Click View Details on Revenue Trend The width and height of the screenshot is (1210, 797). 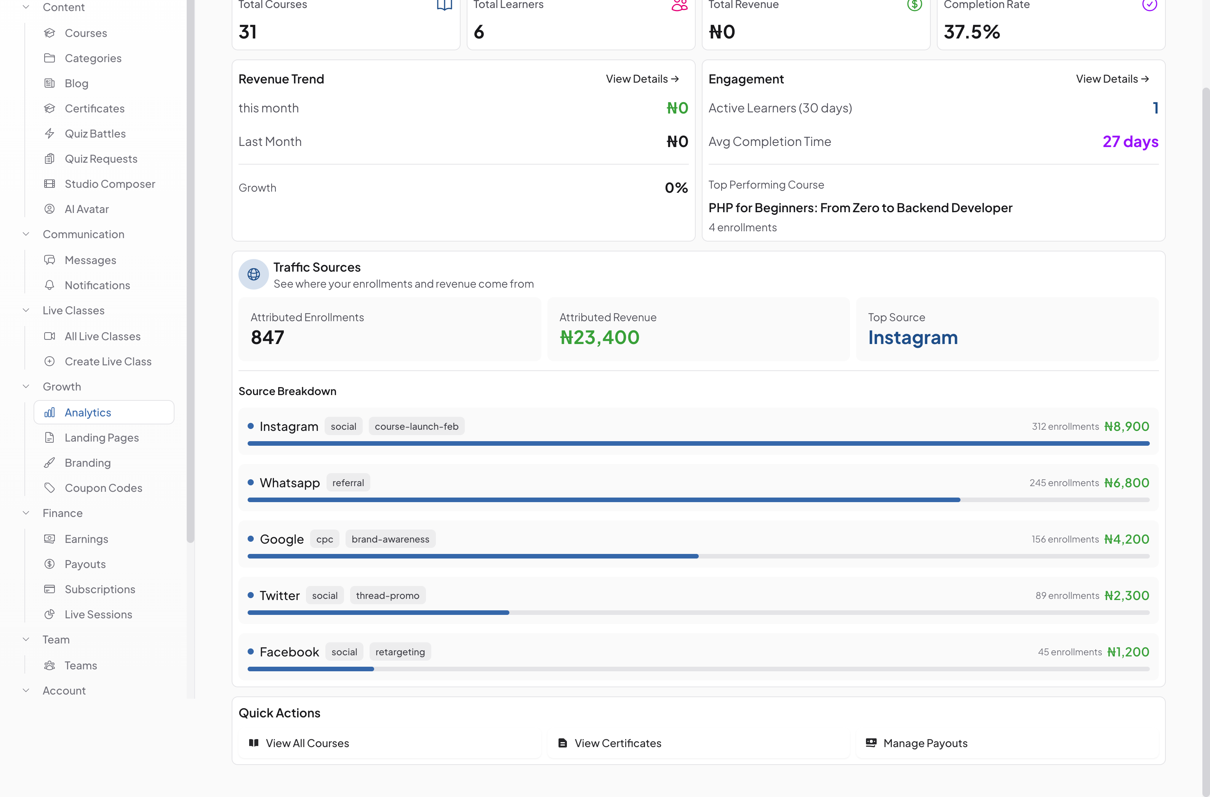tap(642, 79)
